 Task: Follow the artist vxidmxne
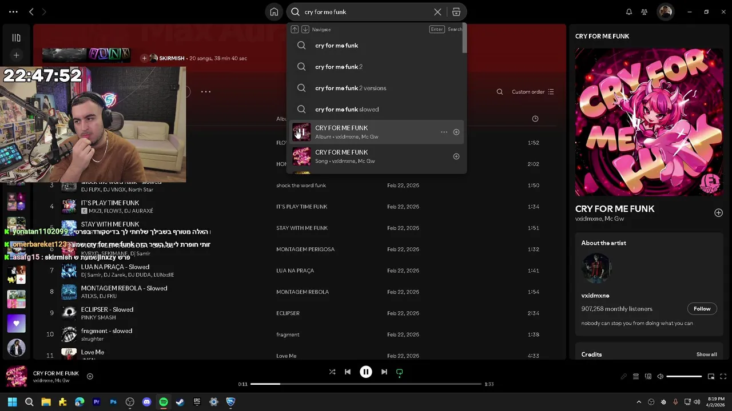coord(702,308)
